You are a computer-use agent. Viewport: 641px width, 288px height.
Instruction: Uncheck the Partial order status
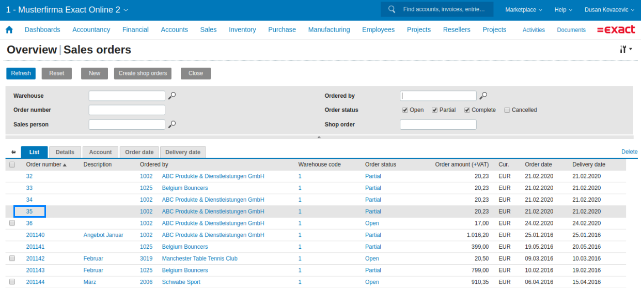coord(435,110)
